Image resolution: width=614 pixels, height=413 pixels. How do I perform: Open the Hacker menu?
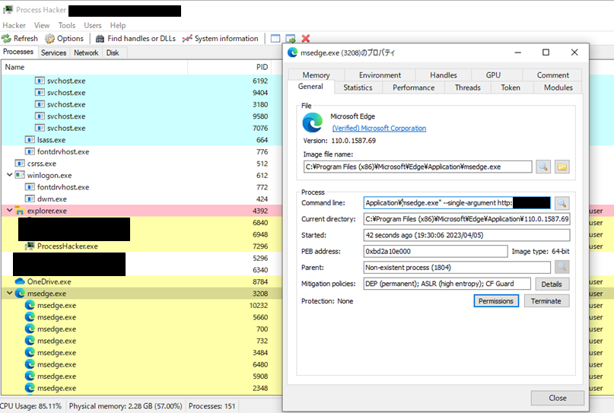[14, 25]
